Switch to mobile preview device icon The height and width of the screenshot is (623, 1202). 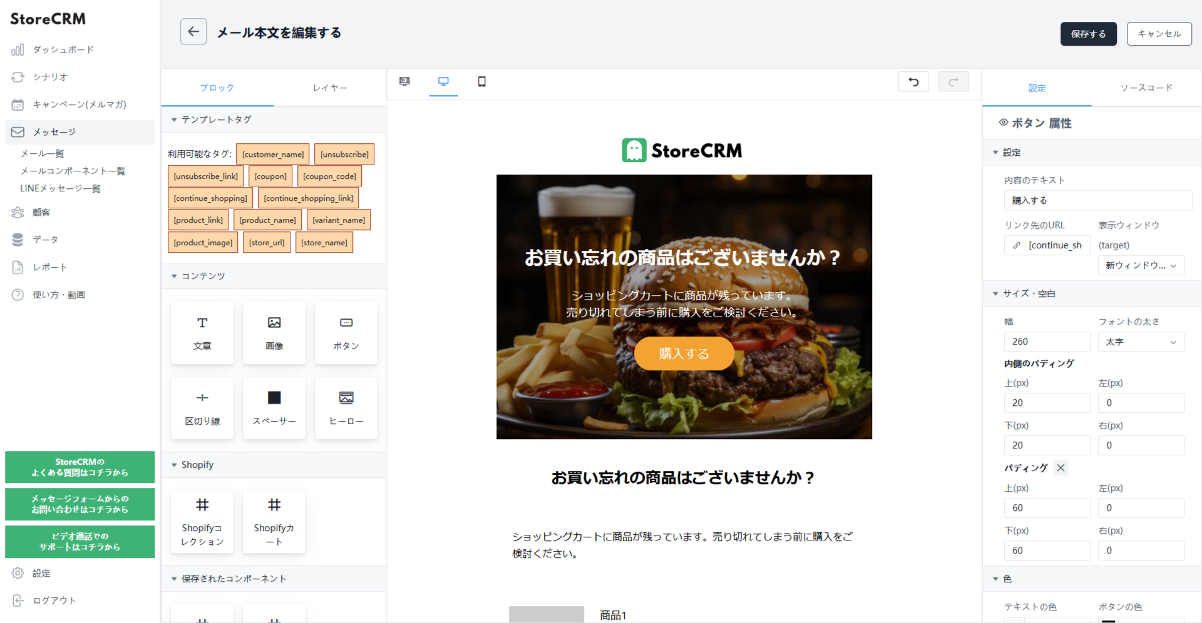coord(481,82)
